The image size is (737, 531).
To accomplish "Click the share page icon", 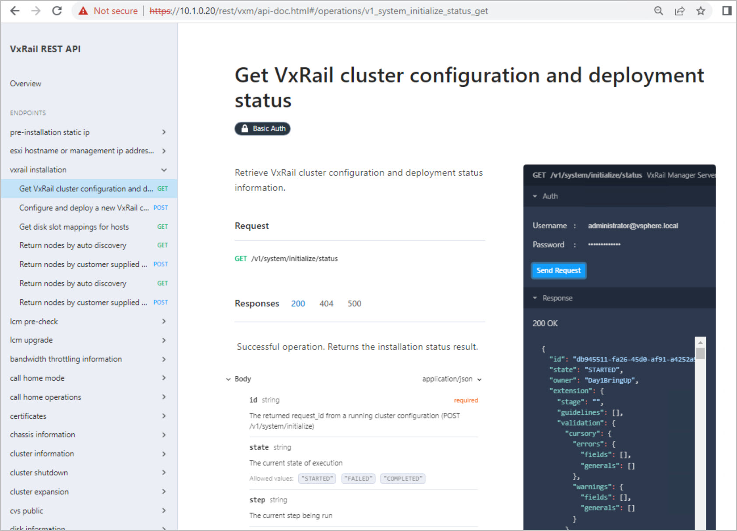I will (680, 11).
